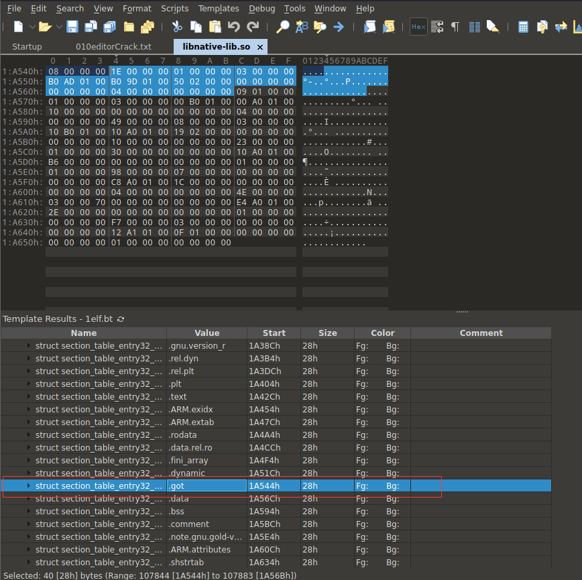Click the Cut scissors icon
This screenshot has width=582, height=580.
(x=177, y=27)
